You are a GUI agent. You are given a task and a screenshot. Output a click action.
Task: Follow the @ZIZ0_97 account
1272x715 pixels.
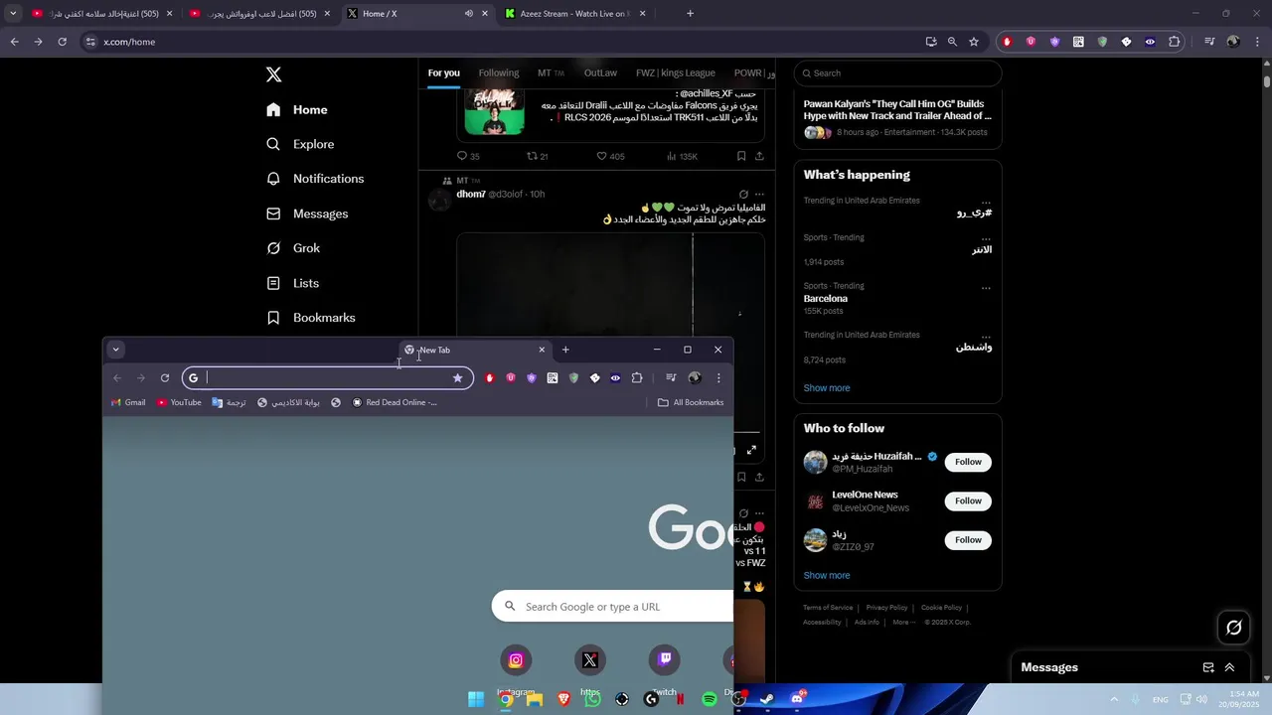(x=968, y=540)
